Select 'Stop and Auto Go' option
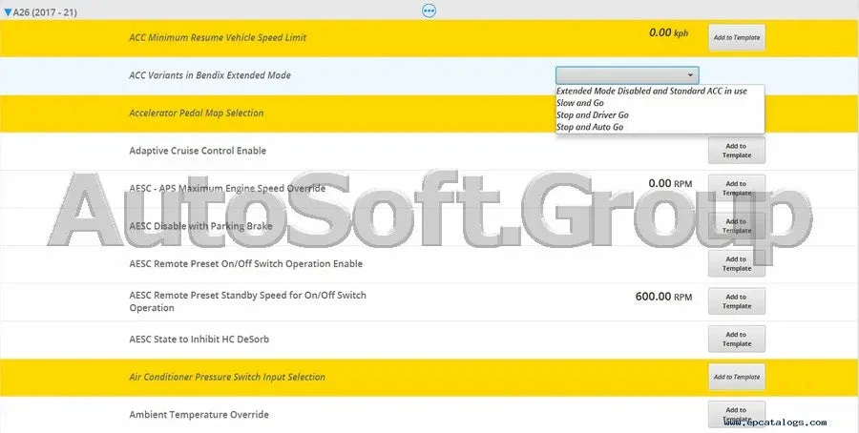Image resolution: width=859 pixels, height=433 pixels. (x=590, y=127)
